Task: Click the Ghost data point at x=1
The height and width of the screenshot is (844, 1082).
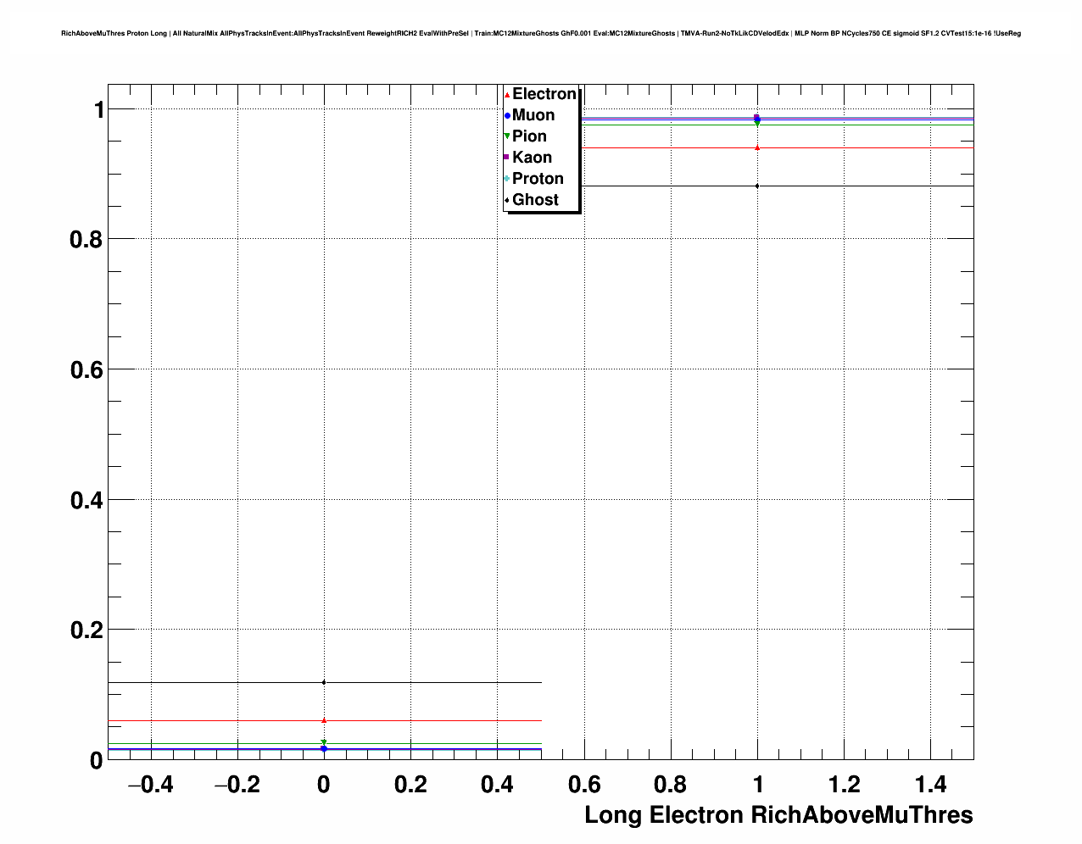Action: (x=757, y=186)
